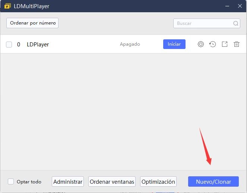This screenshot has height=193, width=247.
Task: Tick the checkbox beside LDPlayer instance 0
Action: 9,45
